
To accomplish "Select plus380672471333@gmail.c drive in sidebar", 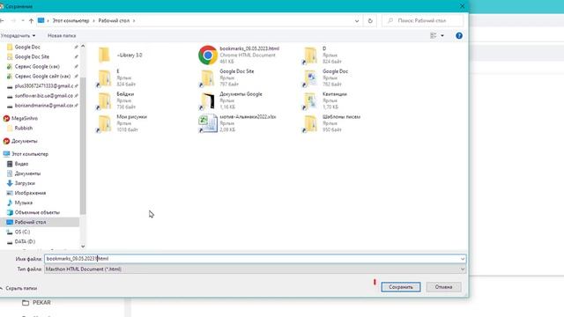I will coord(44,86).
